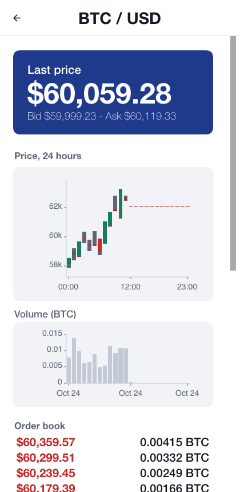Click the 12:00 label on price chart
This screenshot has width=240, height=492.
(x=131, y=287)
